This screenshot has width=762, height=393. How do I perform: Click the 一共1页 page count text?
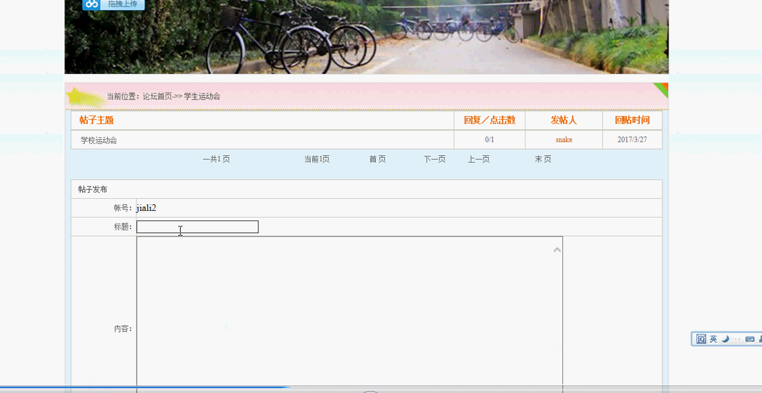[217, 159]
